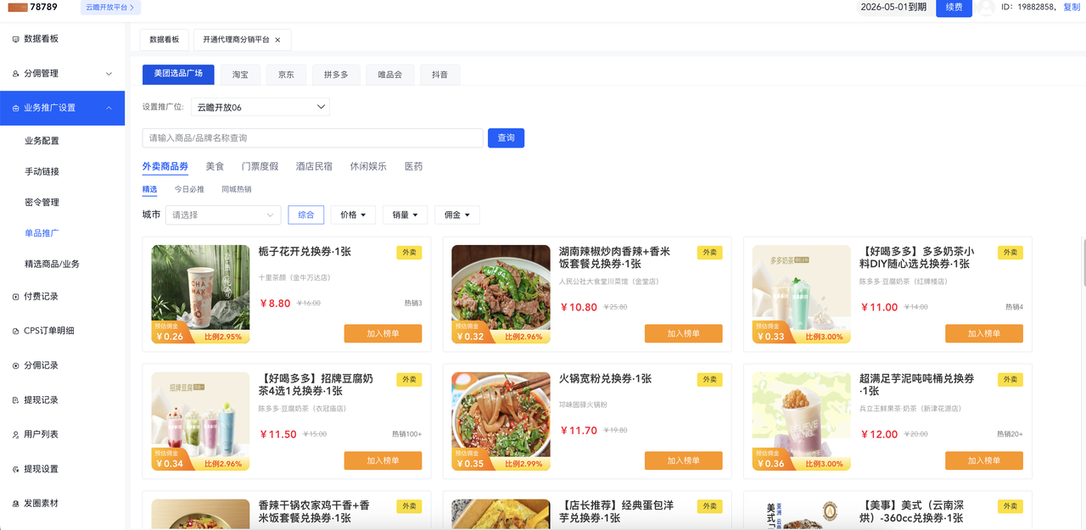The width and height of the screenshot is (1086, 530).
Task: Click the 数据看板 sidebar icon
Action: (x=16, y=39)
